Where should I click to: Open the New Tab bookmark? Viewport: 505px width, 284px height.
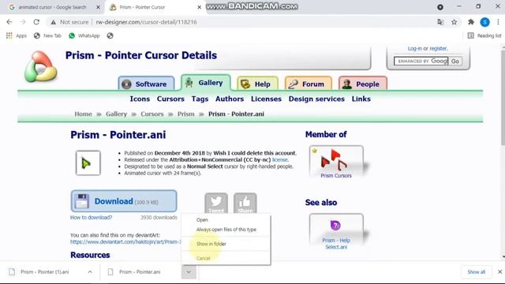pyautogui.click(x=47, y=35)
